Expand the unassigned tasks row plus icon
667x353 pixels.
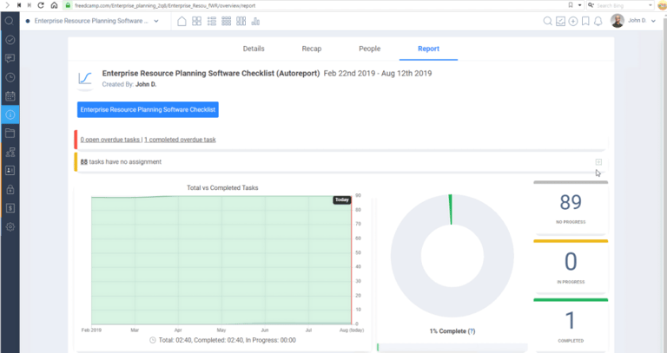click(598, 162)
